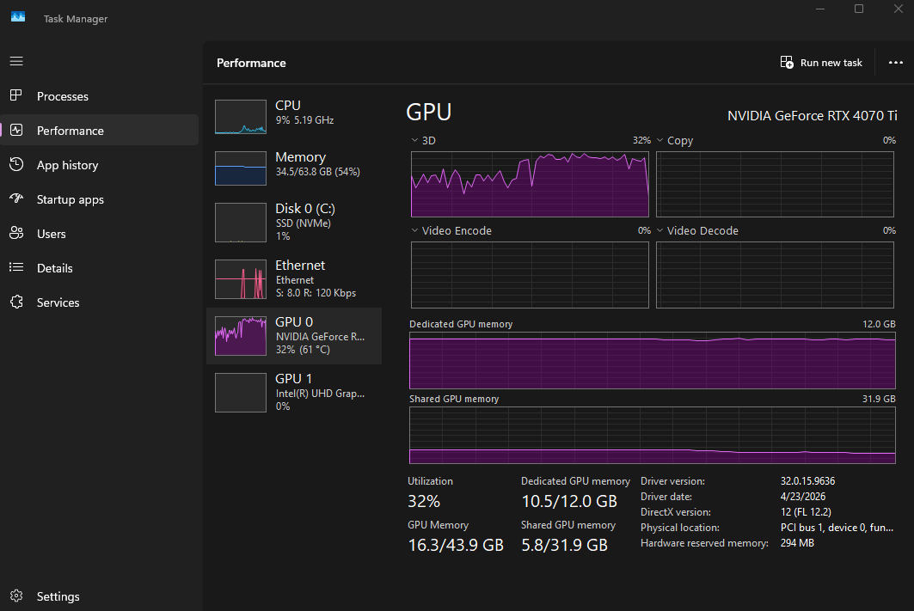Click the Copy engine graph
The image size is (914, 611).
point(775,184)
